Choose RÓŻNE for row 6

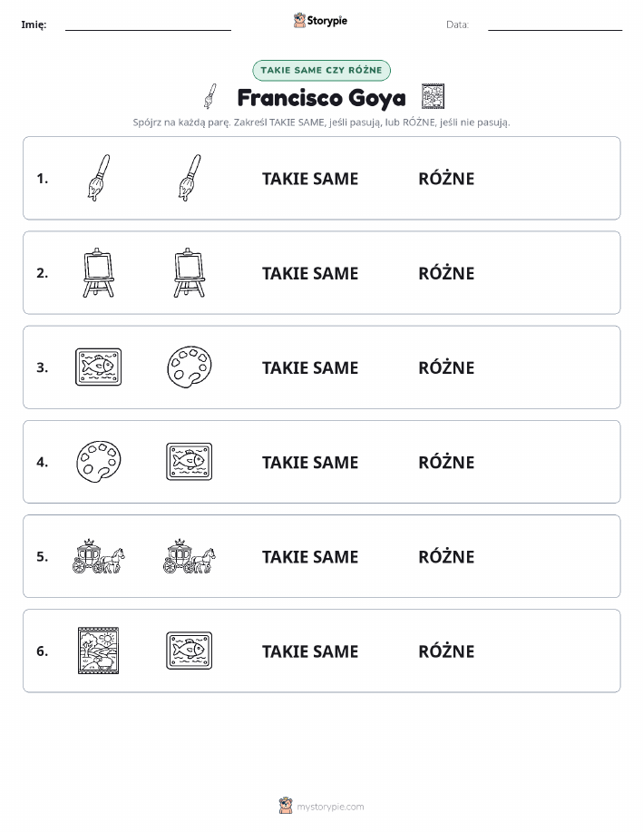446,651
